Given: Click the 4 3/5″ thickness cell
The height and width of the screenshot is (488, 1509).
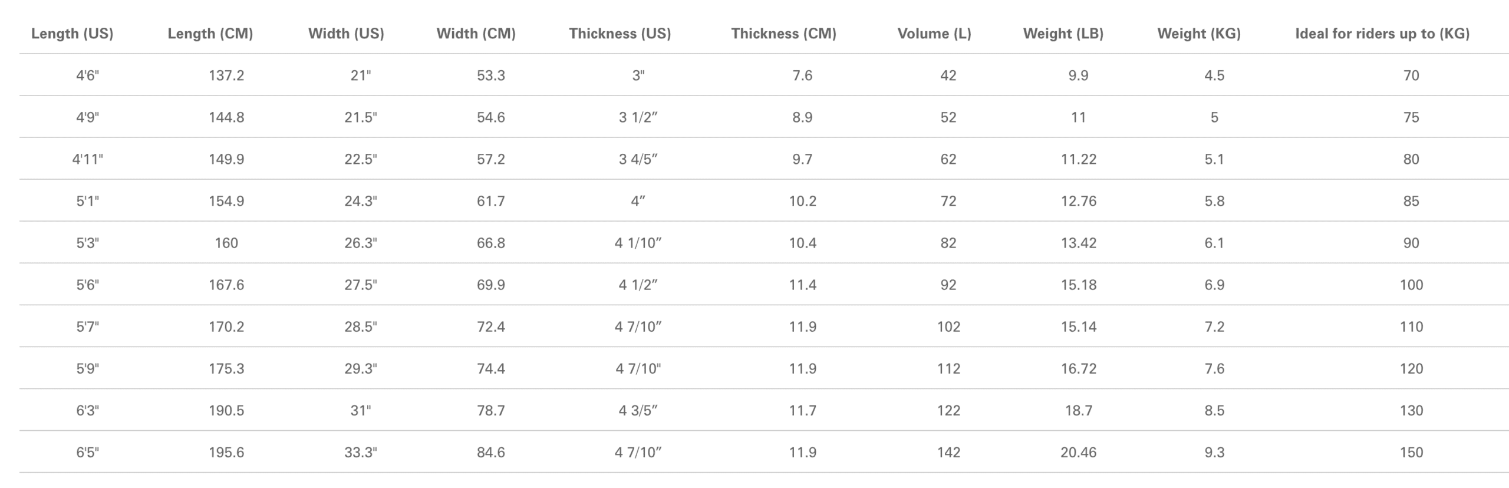Looking at the screenshot, I should pyautogui.click(x=638, y=410).
